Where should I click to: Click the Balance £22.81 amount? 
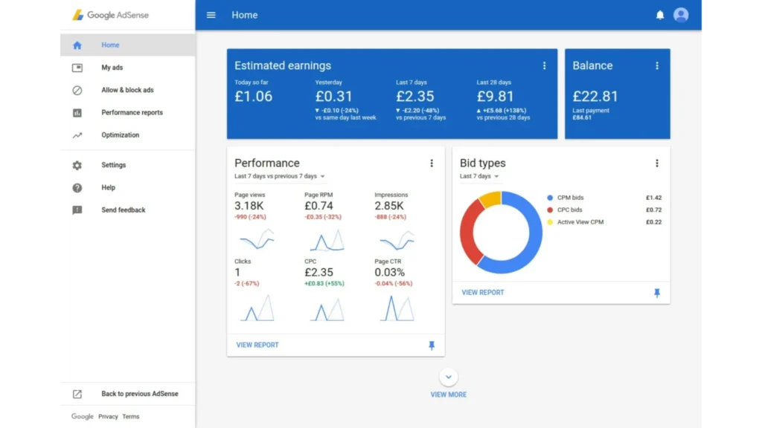pos(595,96)
